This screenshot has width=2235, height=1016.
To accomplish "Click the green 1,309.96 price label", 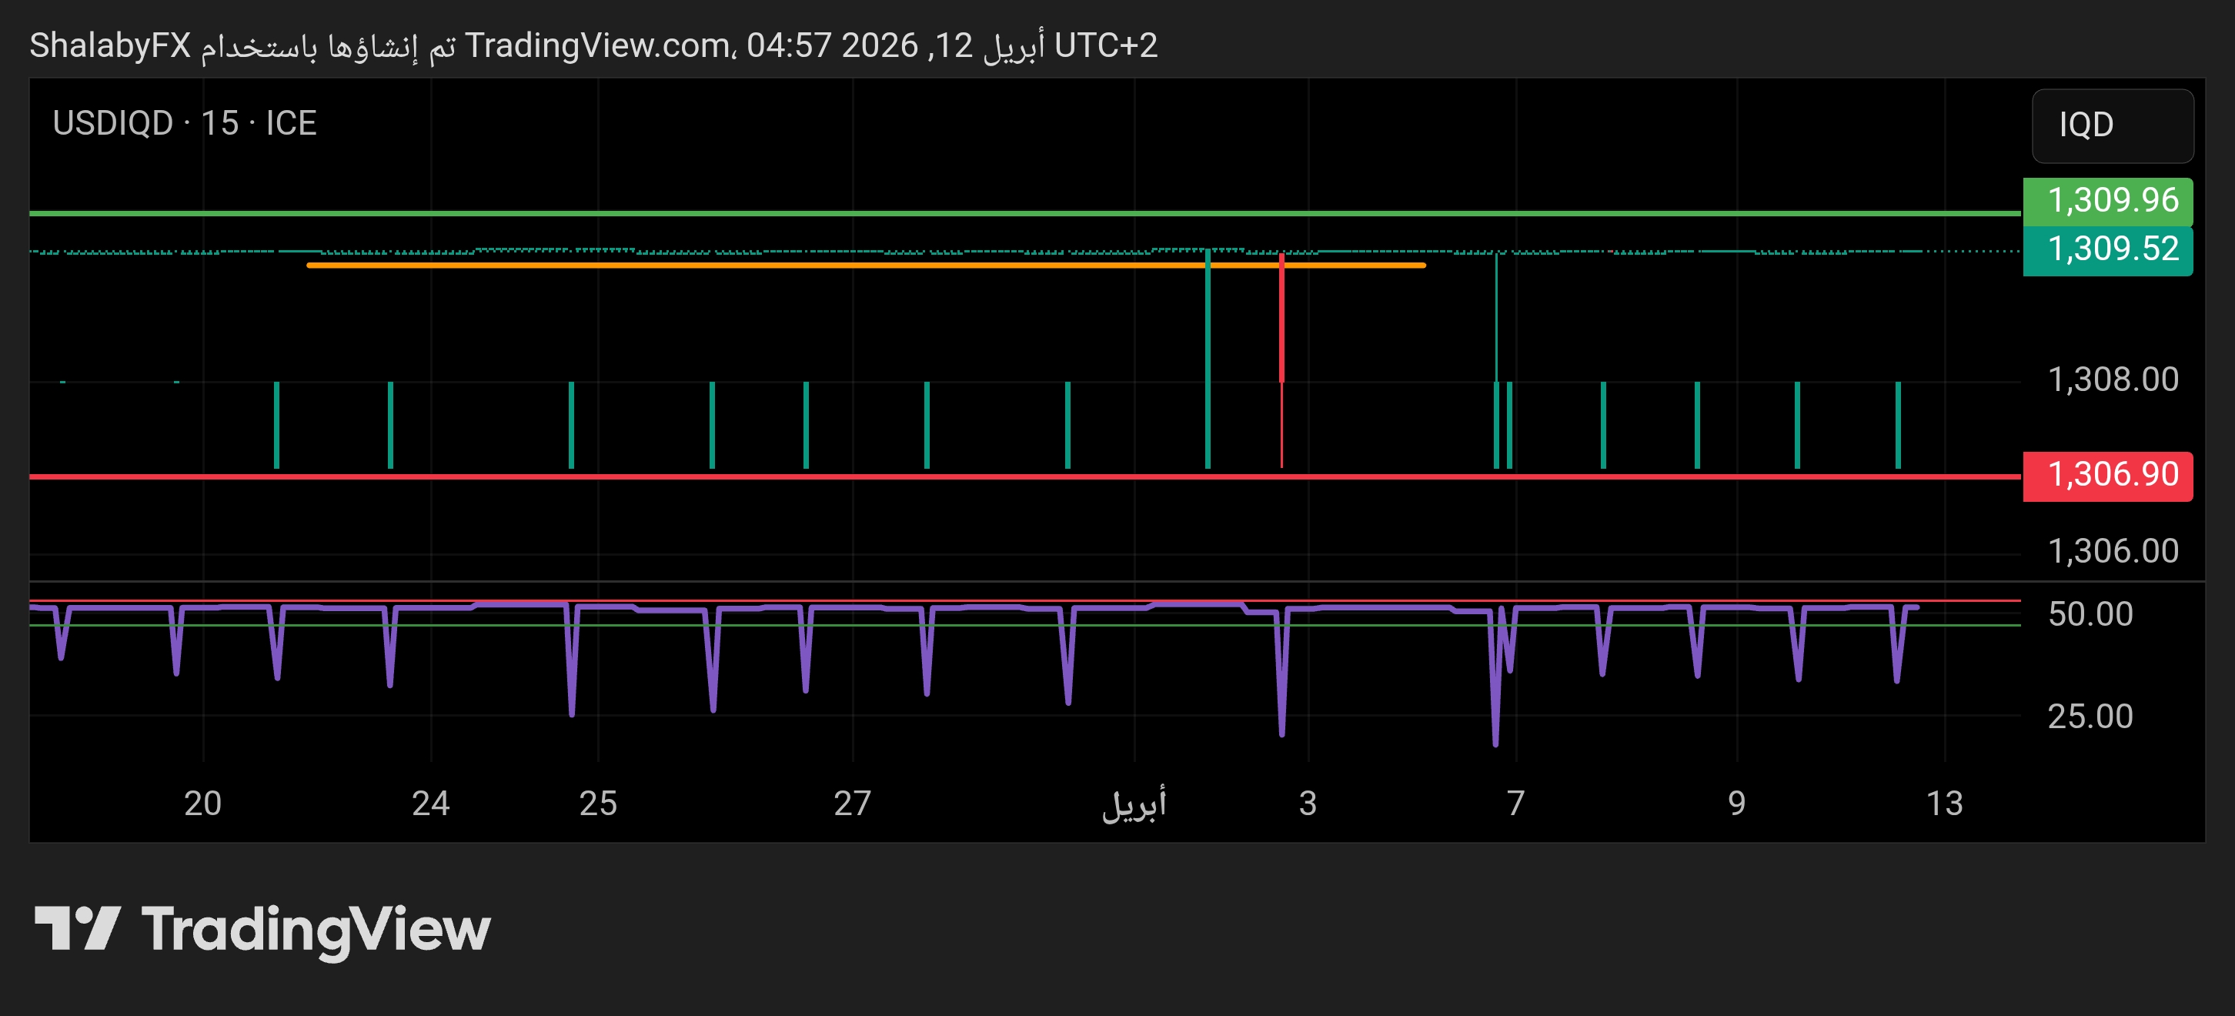I will pos(2106,200).
